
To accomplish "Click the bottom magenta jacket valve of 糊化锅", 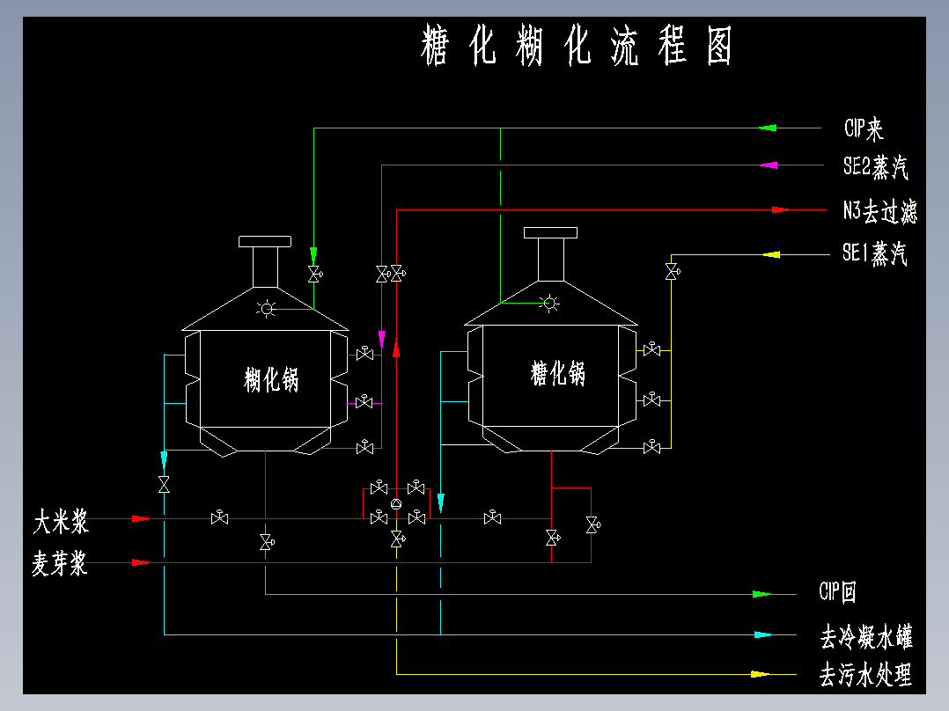I will point(365,447).
